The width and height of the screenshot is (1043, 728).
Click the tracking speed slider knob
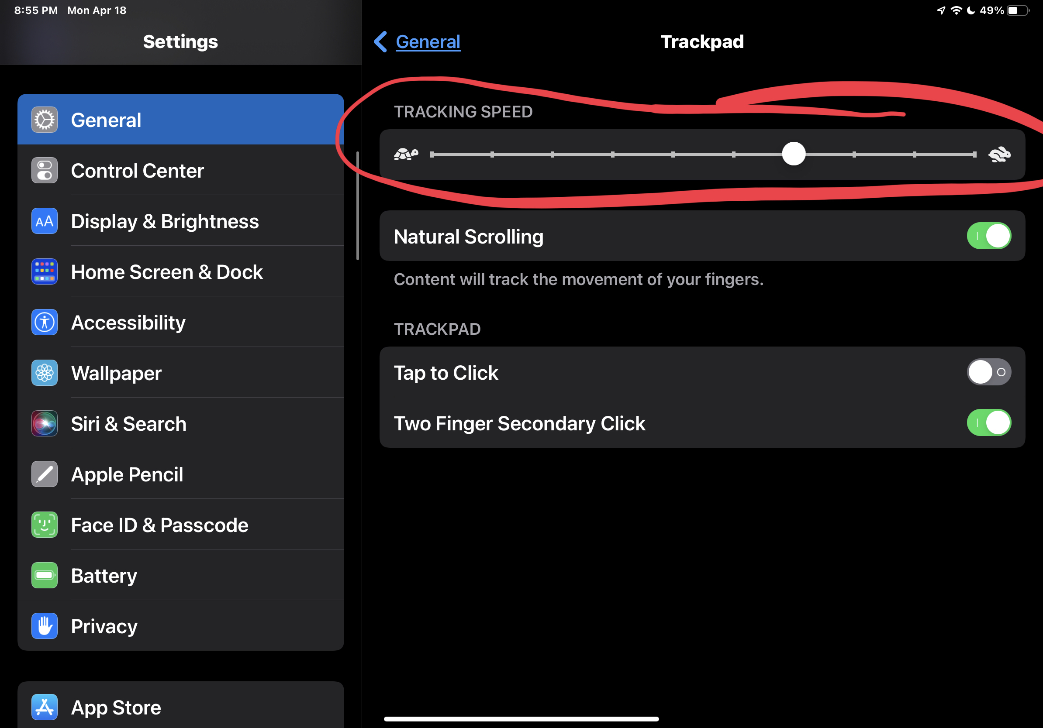click(x=794, y=155)
